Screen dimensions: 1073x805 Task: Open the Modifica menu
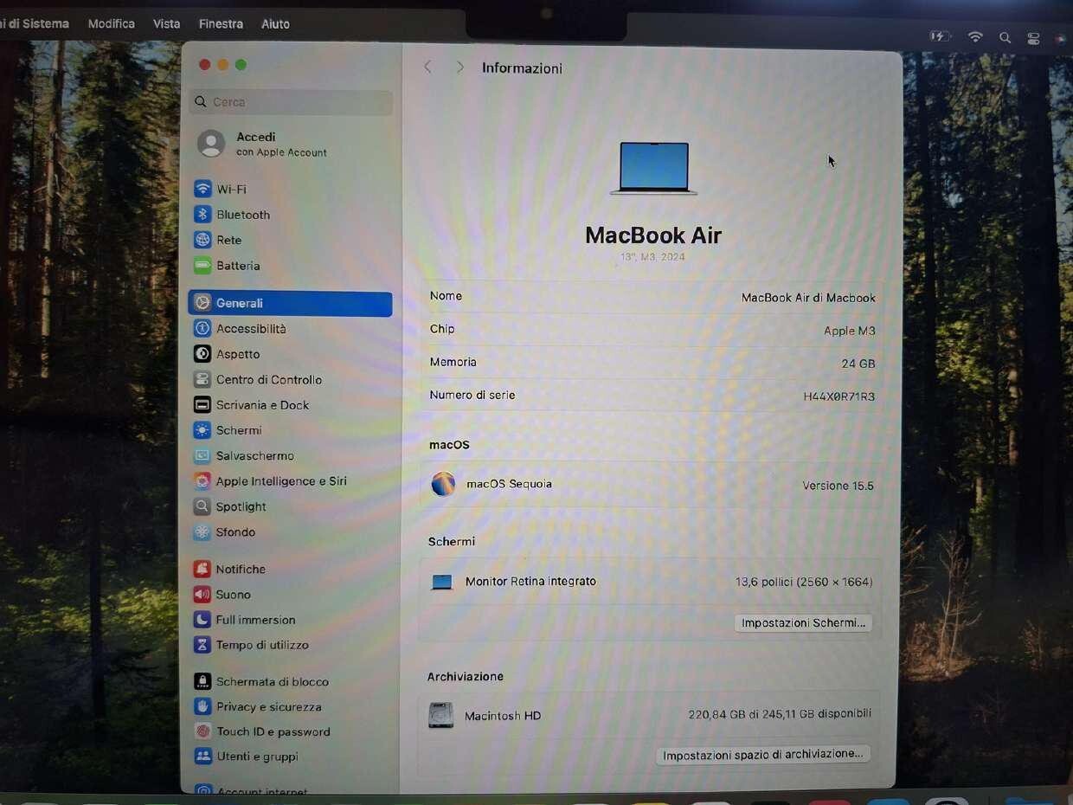coord(112,23)
